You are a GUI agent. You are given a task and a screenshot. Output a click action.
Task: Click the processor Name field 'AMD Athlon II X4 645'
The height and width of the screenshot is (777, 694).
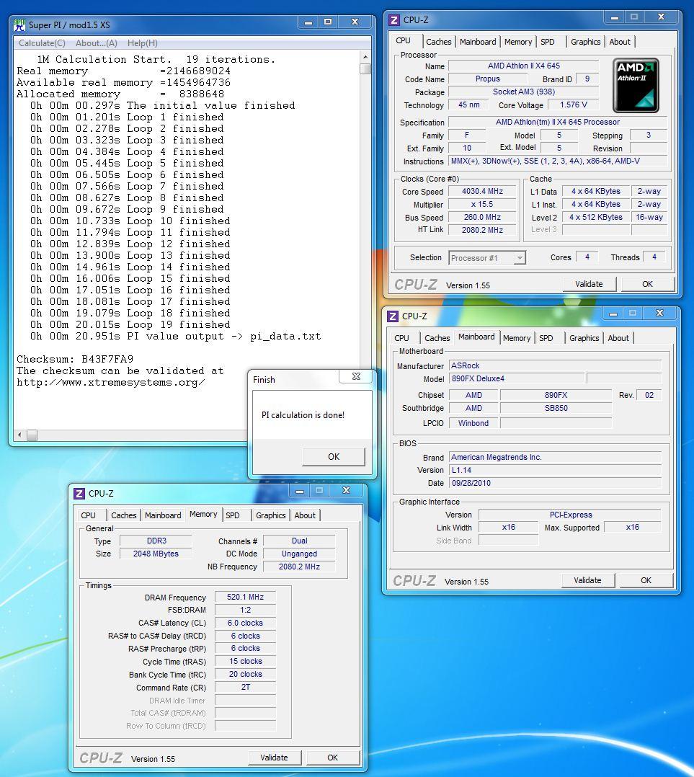[524, 66]
